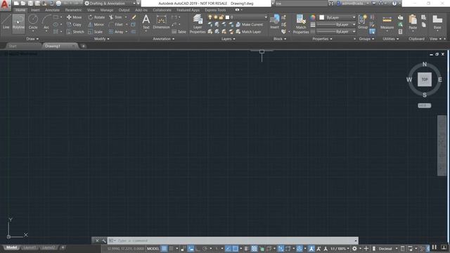Click the Base view icon
Screen dimensions: 450x253
point(437,22)
